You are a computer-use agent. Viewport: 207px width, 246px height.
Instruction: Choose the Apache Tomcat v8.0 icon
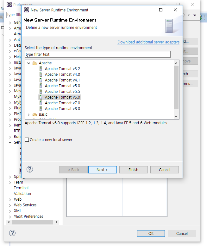(41, 108)
